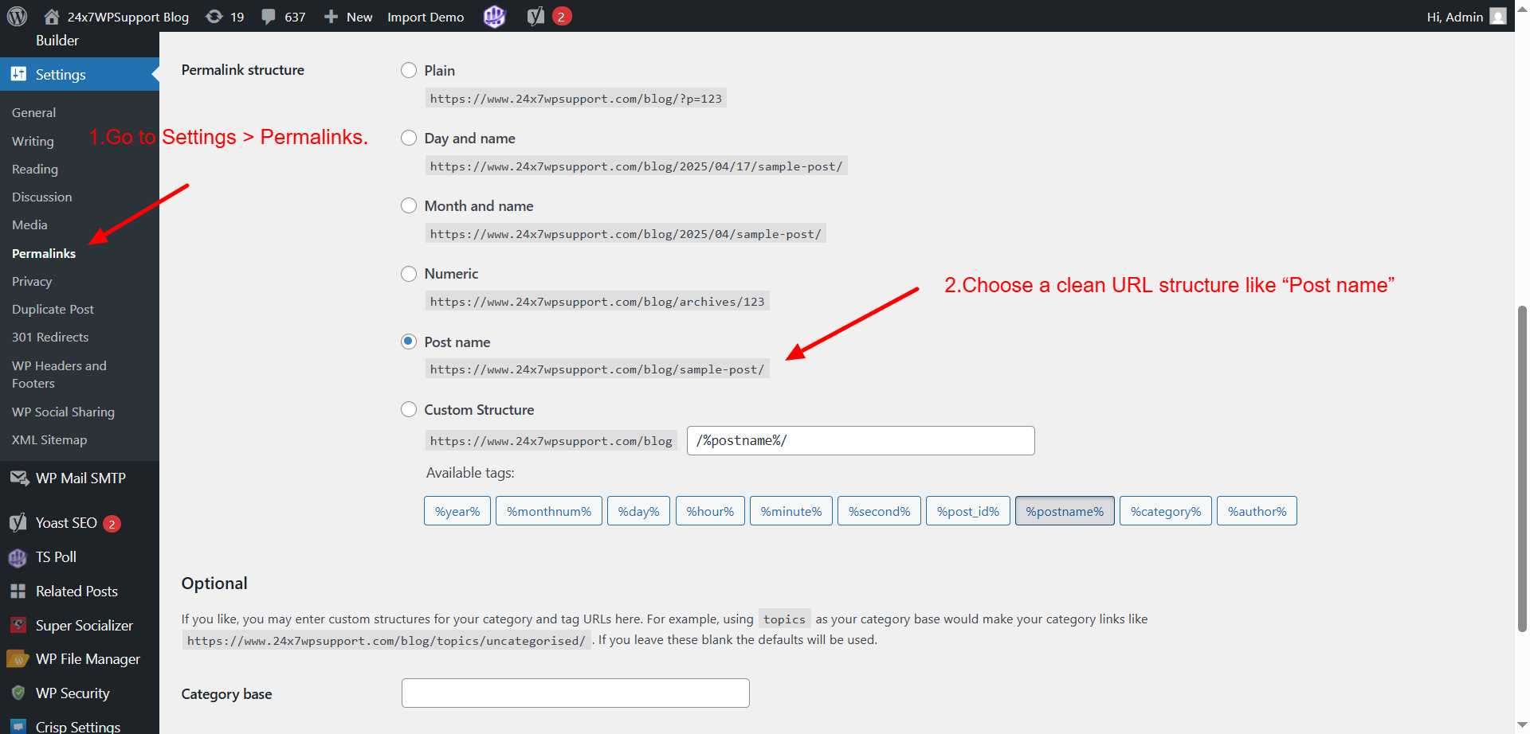Click the 24x7WPSupport Blog site link
The image size is (1530, 734).
127,17
